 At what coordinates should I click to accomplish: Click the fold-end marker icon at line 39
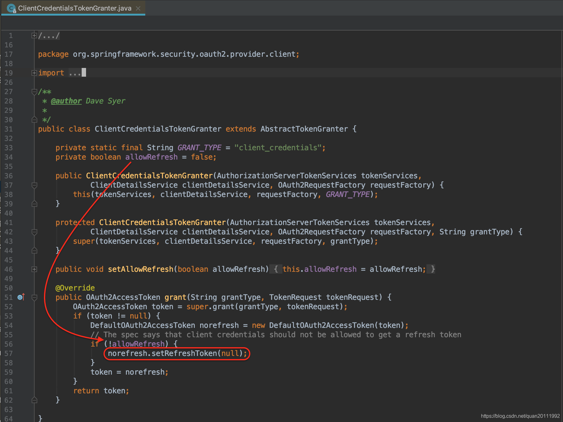pyautogui.click(x=34, y=204)
